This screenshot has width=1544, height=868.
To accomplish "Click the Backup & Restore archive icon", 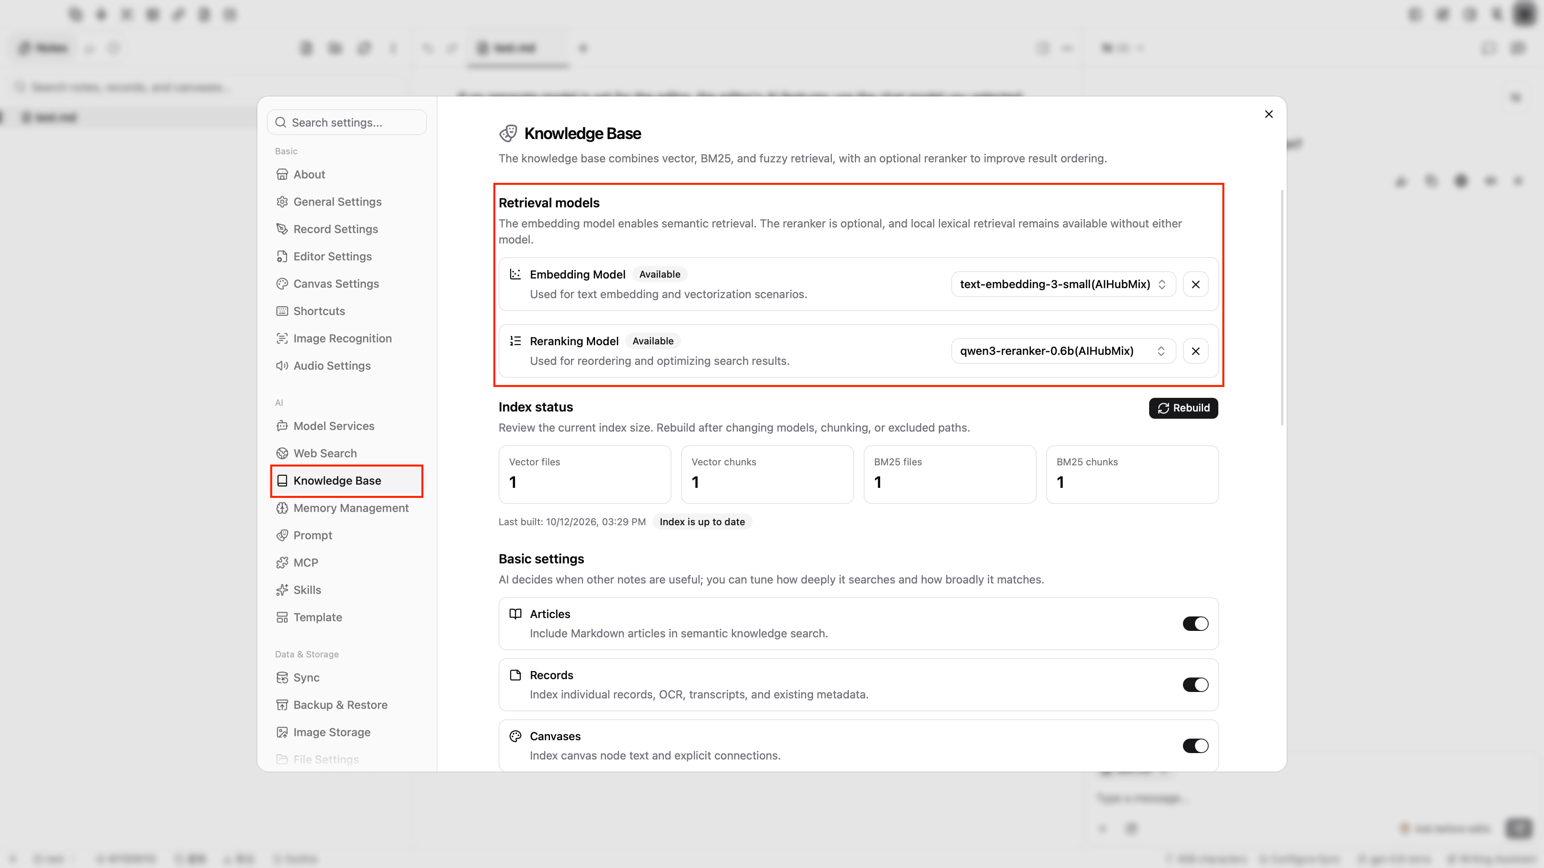I will (282, 705).
